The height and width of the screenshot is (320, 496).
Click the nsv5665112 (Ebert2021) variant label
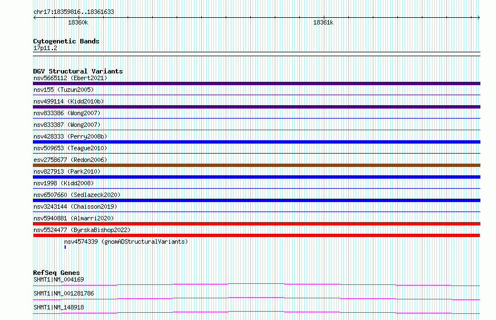pyautogui.click(x=70, y=78)
